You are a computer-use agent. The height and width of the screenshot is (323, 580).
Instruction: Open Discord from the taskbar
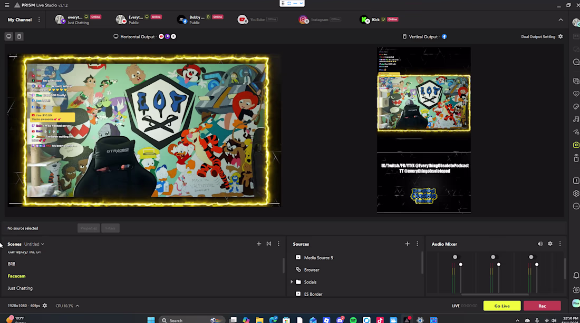tap(340, 320)
